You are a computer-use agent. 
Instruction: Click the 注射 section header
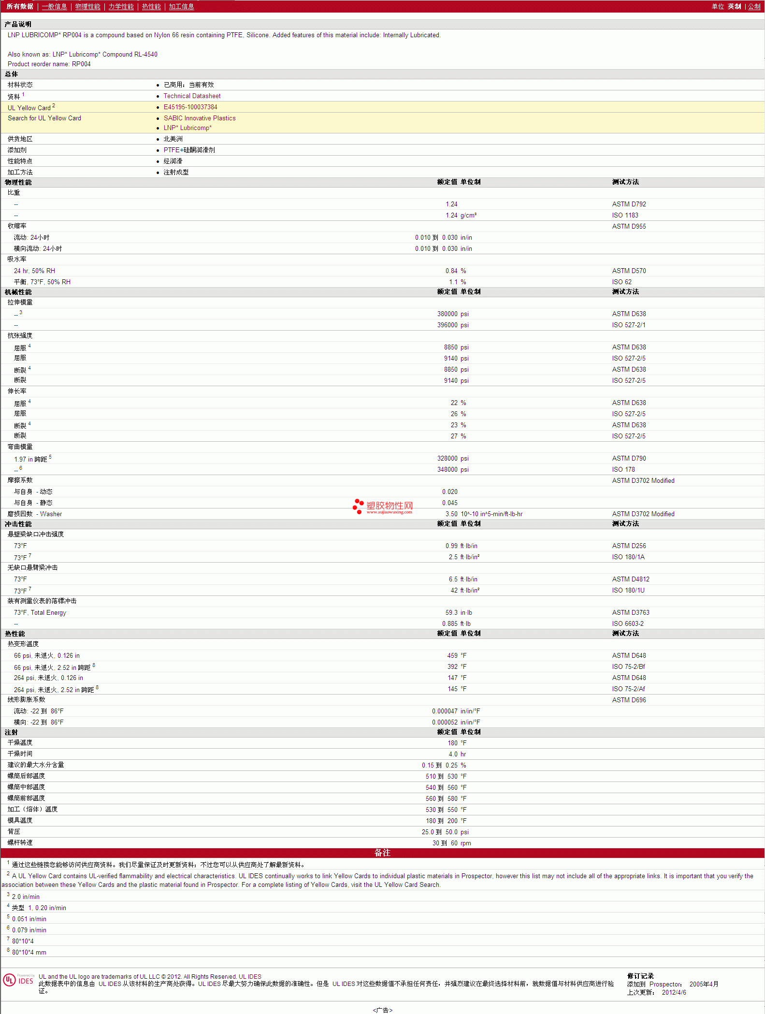point(11,733)
